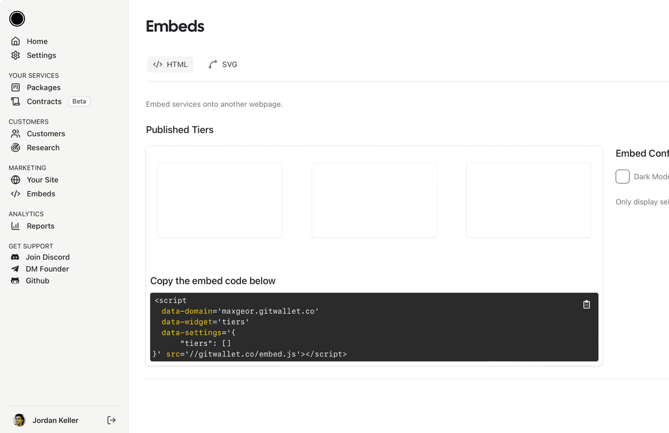Open the Github support link

pyautogui.click(x=37, y=281)
